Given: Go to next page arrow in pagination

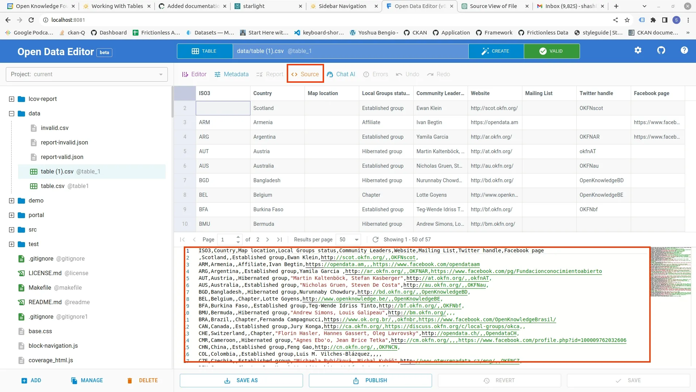Looking at the screenshot, I should coord(268,240).
